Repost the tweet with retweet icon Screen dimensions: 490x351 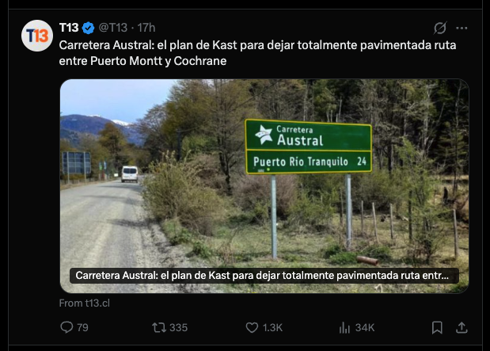tap(159, 327)
